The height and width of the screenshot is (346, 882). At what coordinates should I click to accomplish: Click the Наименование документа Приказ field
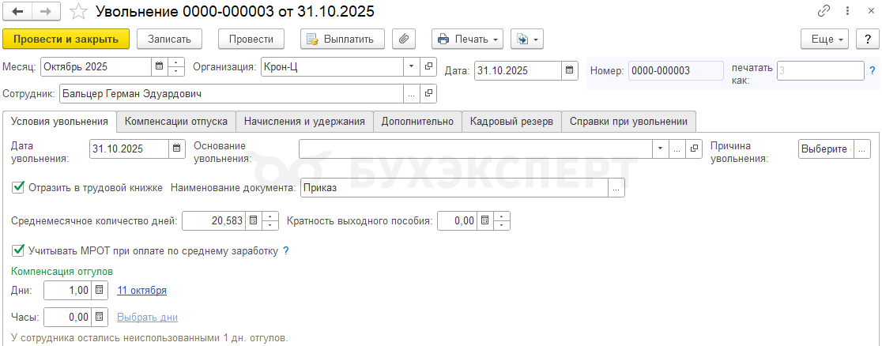[x=454, y=189]
